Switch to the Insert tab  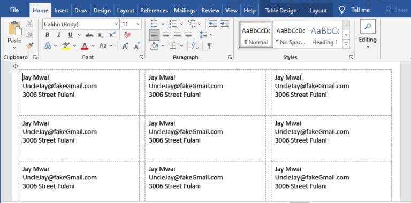pos(62,11)
